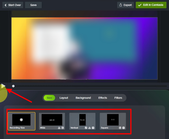Save the recording
This screenshot has width=169, height=139.
33,5
